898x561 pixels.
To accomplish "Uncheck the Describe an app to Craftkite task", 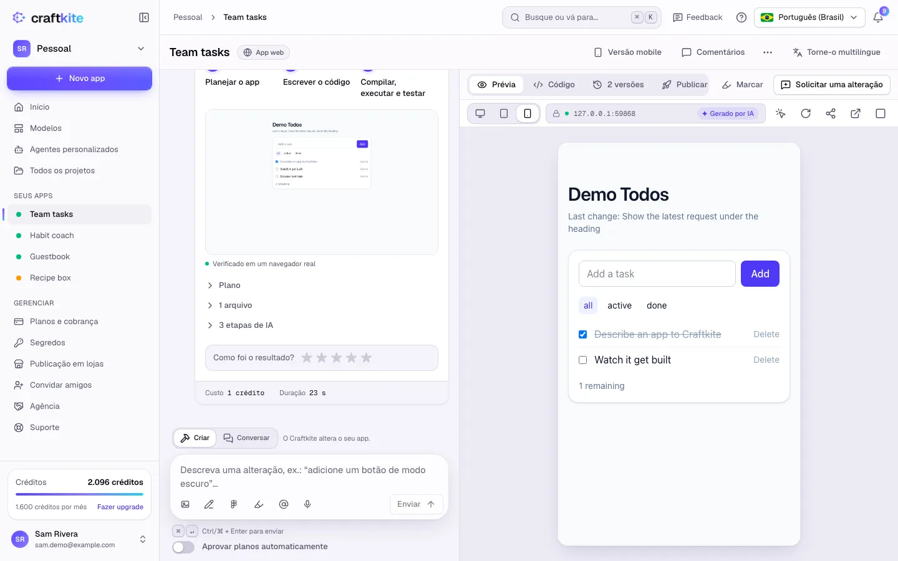I will (583, 335).
